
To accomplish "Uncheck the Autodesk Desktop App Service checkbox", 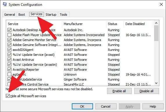I will pyautogui.click(x=9, y=30).
